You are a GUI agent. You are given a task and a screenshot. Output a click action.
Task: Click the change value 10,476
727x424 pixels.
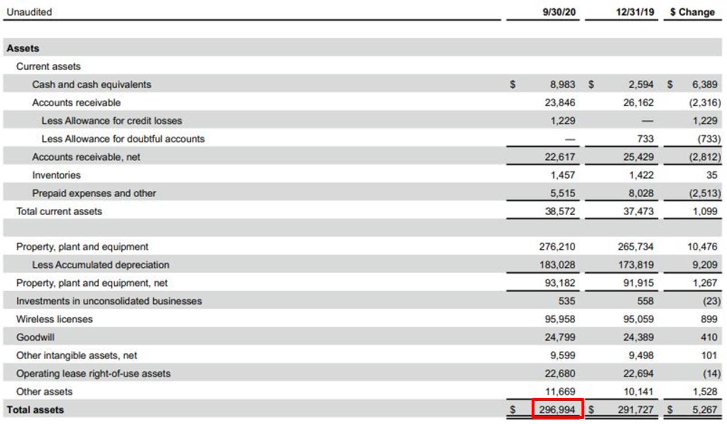point(702,247)
